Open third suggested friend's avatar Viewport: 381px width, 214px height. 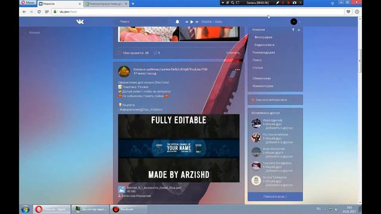(x=256, y=152)
